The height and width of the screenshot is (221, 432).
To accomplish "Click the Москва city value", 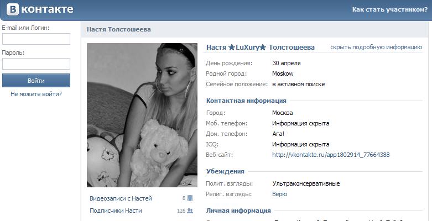I will point(283,113).
